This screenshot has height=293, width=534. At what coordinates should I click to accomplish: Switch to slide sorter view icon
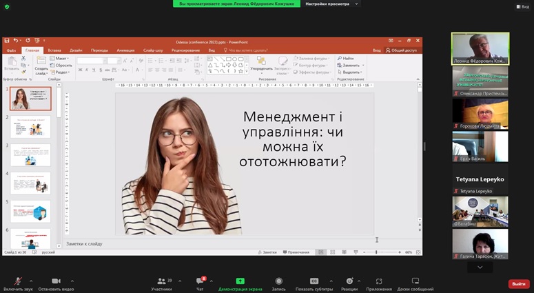(332, 252)
